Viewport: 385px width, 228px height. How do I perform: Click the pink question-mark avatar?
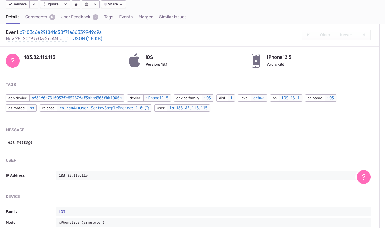pyautogui.click(x=13, y=61)
